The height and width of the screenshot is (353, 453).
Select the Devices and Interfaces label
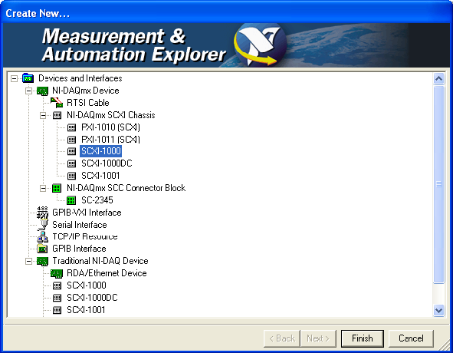pos(80,78)
